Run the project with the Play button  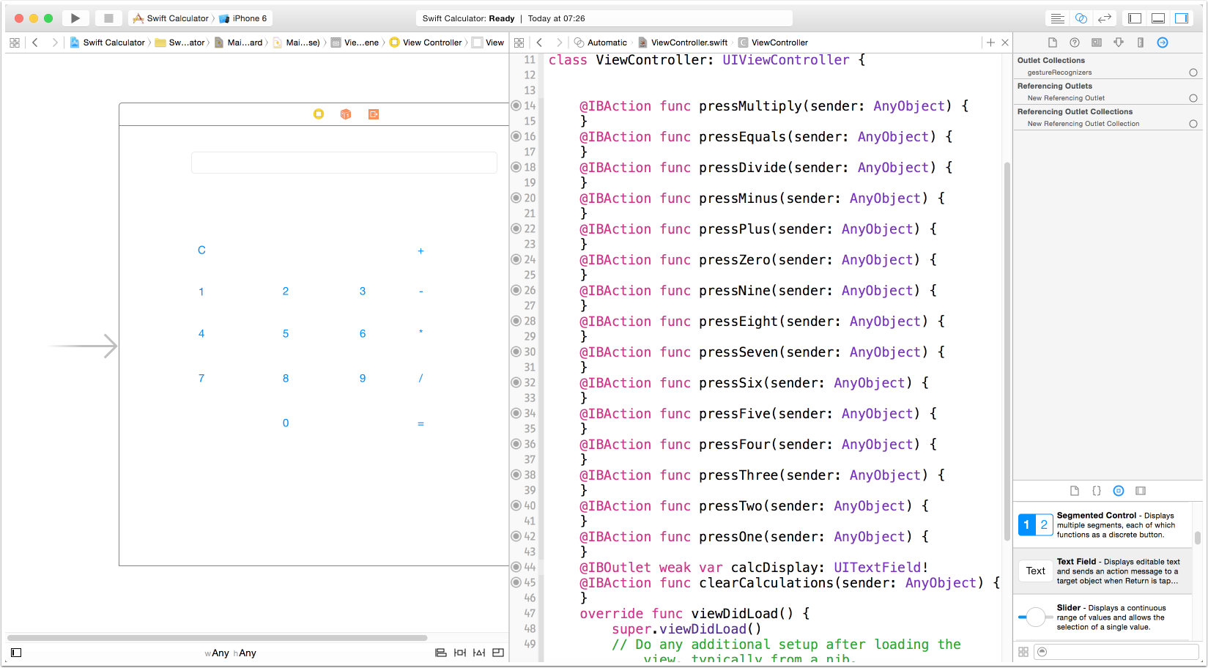[x=75, y=18]
